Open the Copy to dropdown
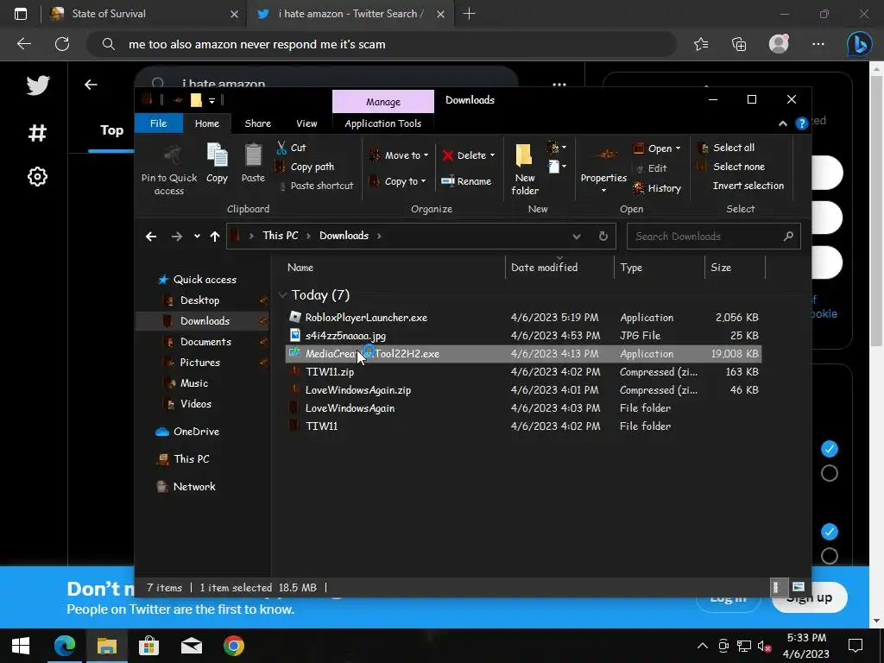 [x=398, y=181]
